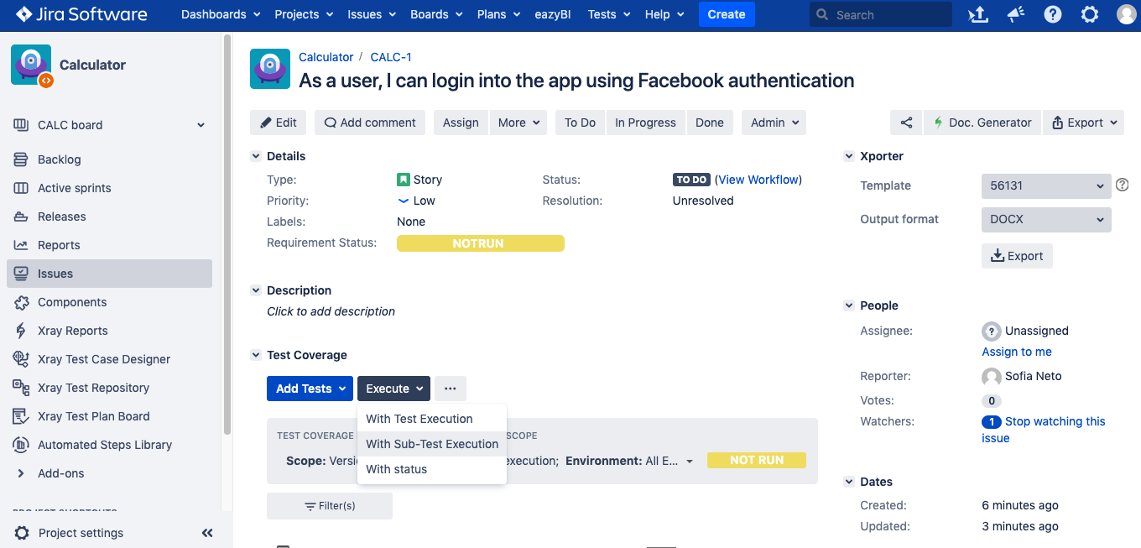Click the Jira Software logo

click(81, 14)
